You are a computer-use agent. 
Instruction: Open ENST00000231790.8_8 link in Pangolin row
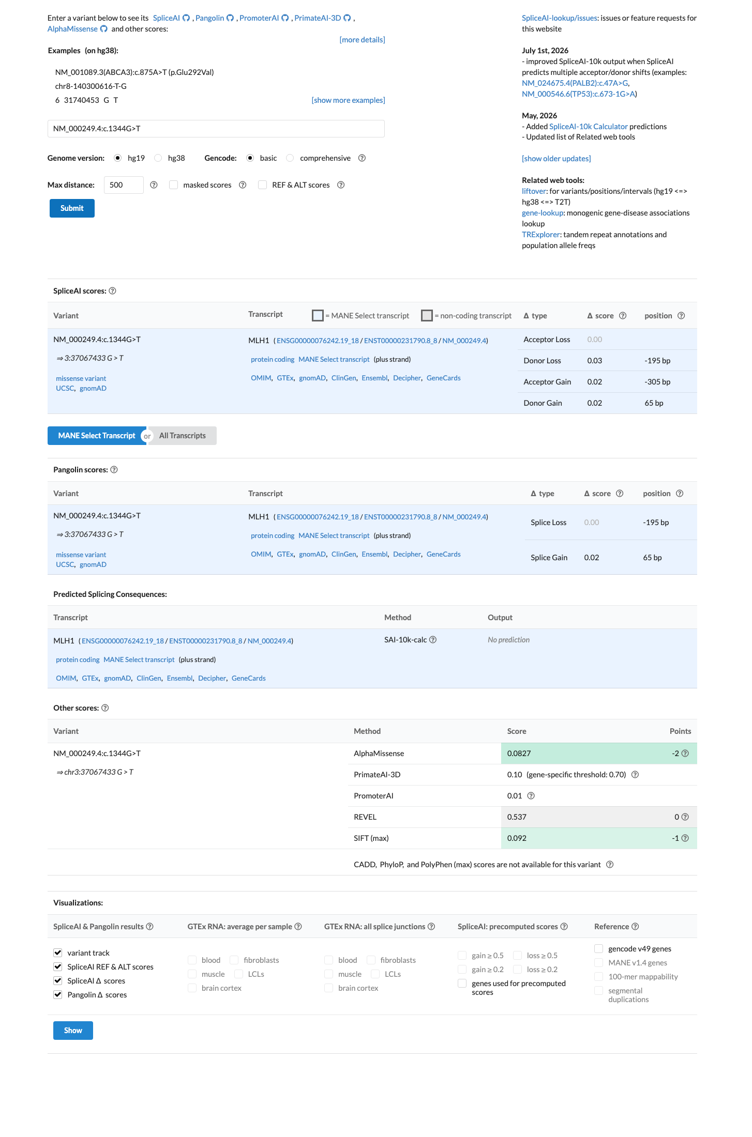[x=400, y=517]
